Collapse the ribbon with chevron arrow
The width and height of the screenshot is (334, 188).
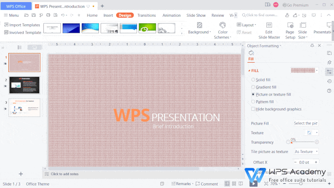329,15
